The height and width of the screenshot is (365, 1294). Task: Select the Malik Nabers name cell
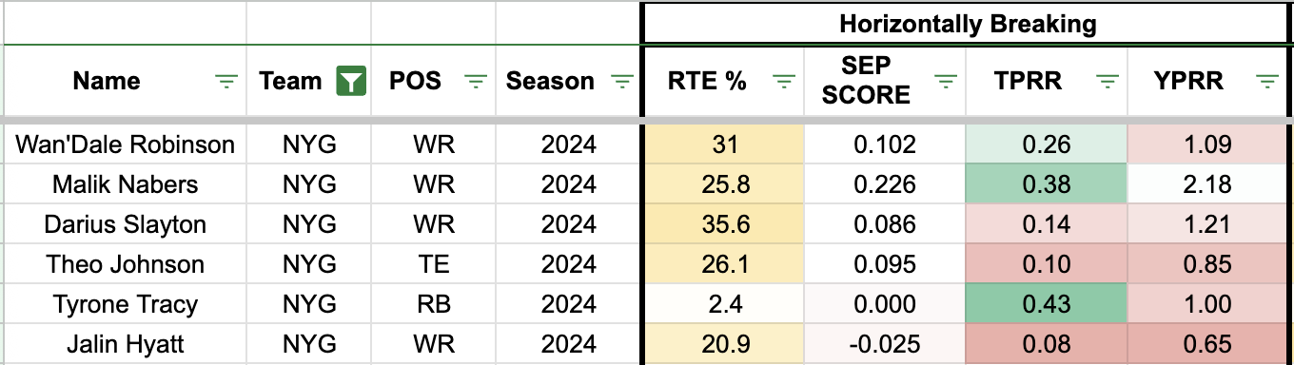point(125,184)
